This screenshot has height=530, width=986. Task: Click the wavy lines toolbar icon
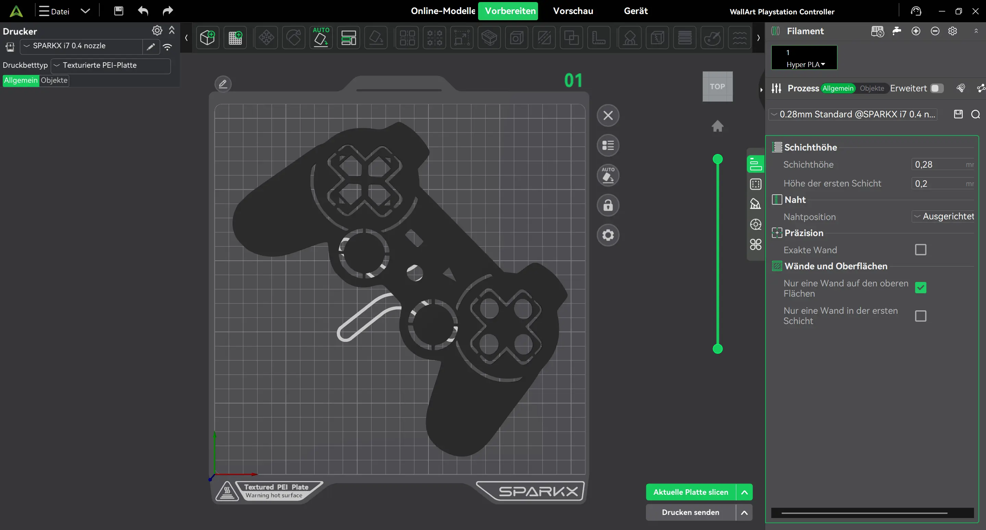(739, 38)
